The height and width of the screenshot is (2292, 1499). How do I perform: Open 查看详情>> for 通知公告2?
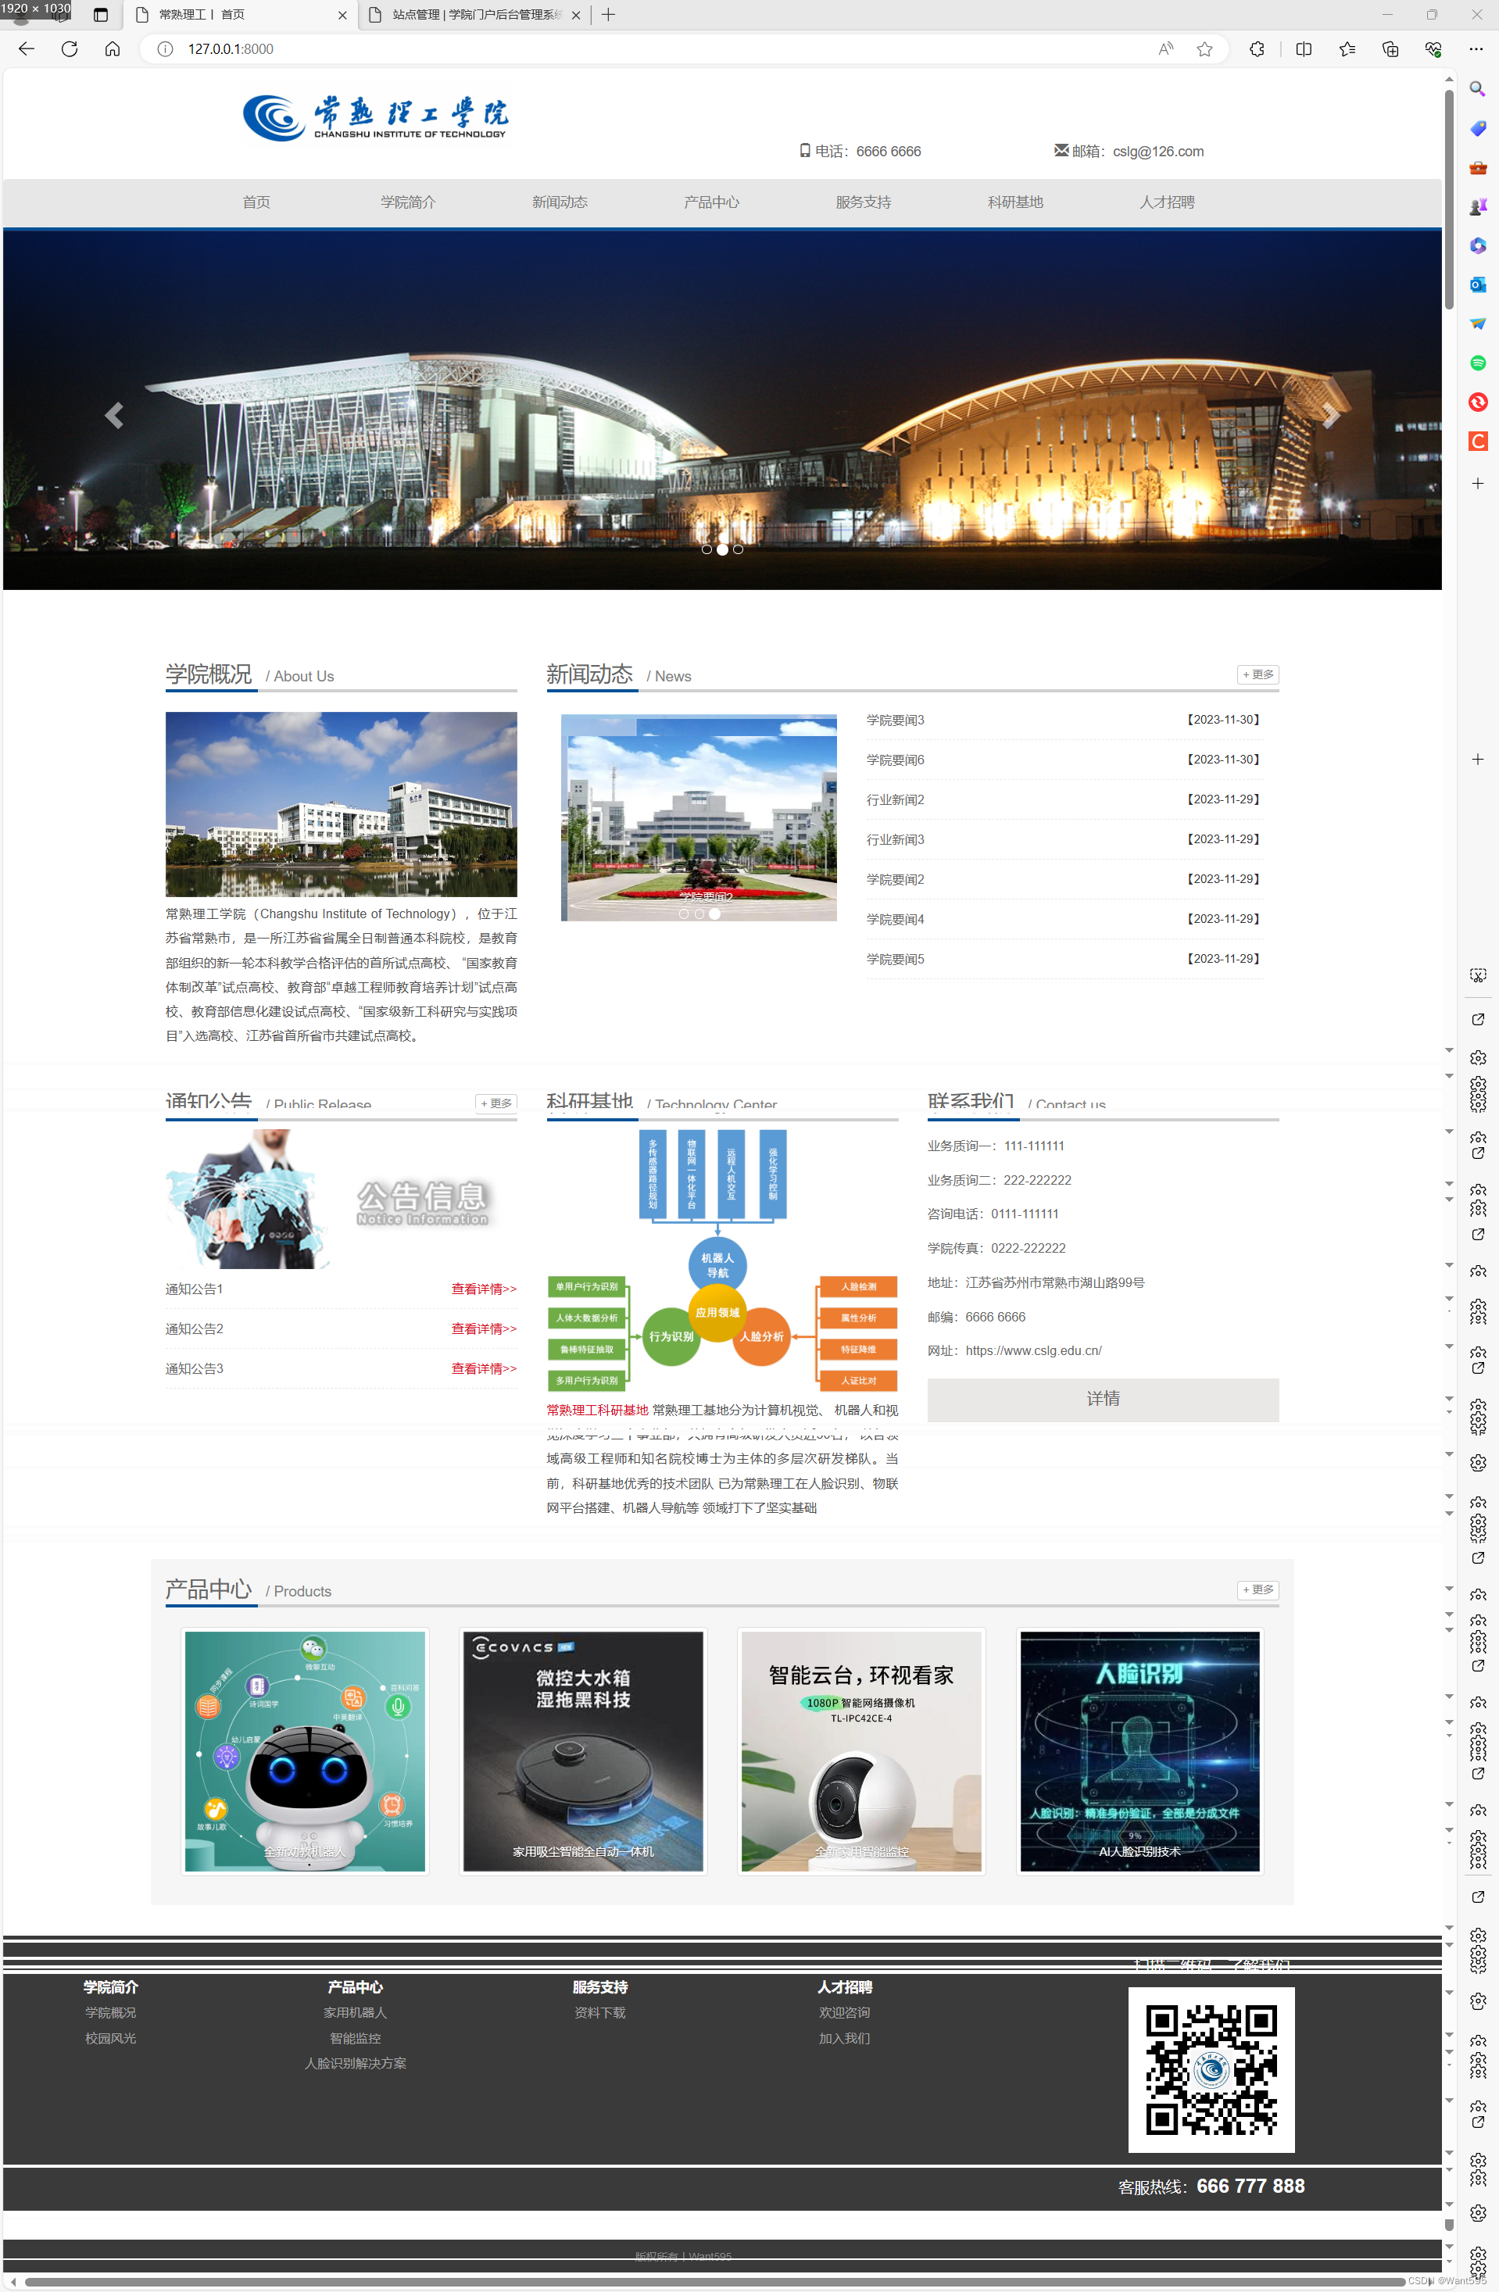[484, 1329]
